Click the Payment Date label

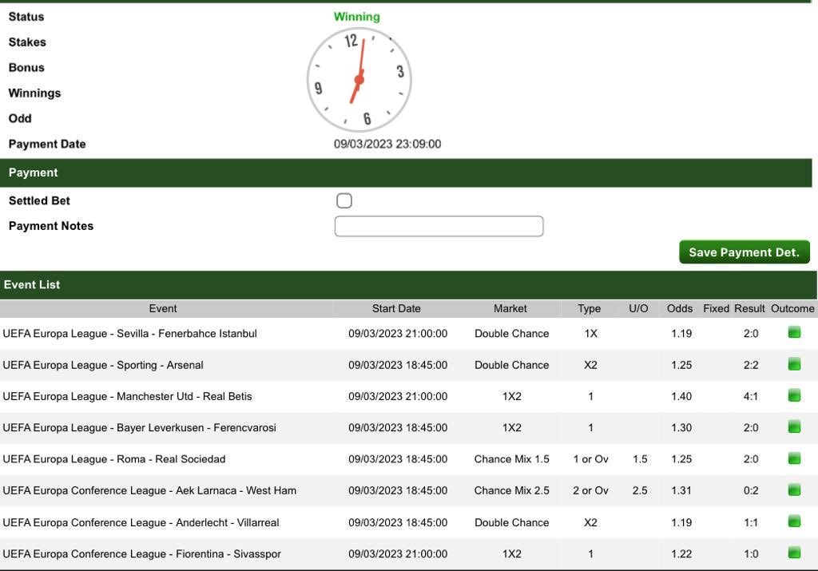(47, 144)
